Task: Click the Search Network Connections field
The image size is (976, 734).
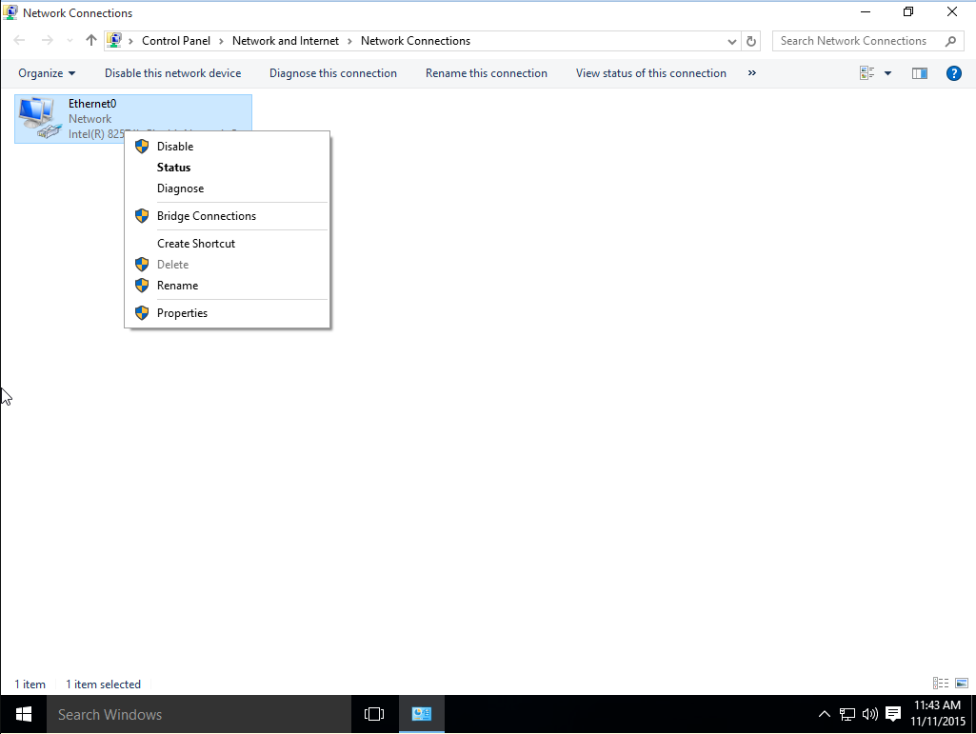Action: click(x=857, y=41)
